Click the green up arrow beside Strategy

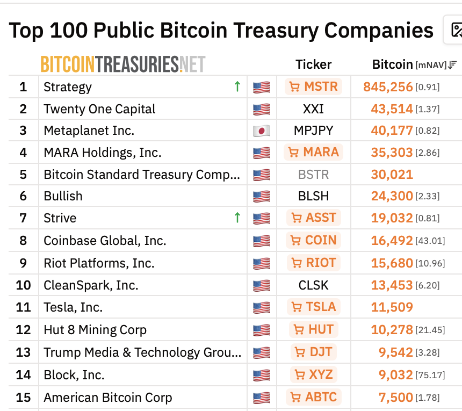[237, 86]
